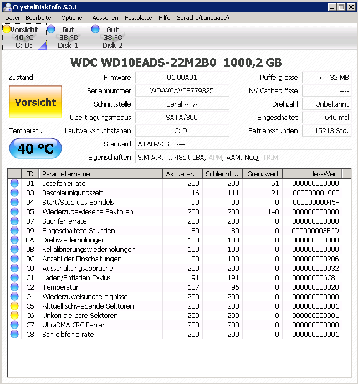Maximize the CrystalDiskInfo window

[341, 7]
